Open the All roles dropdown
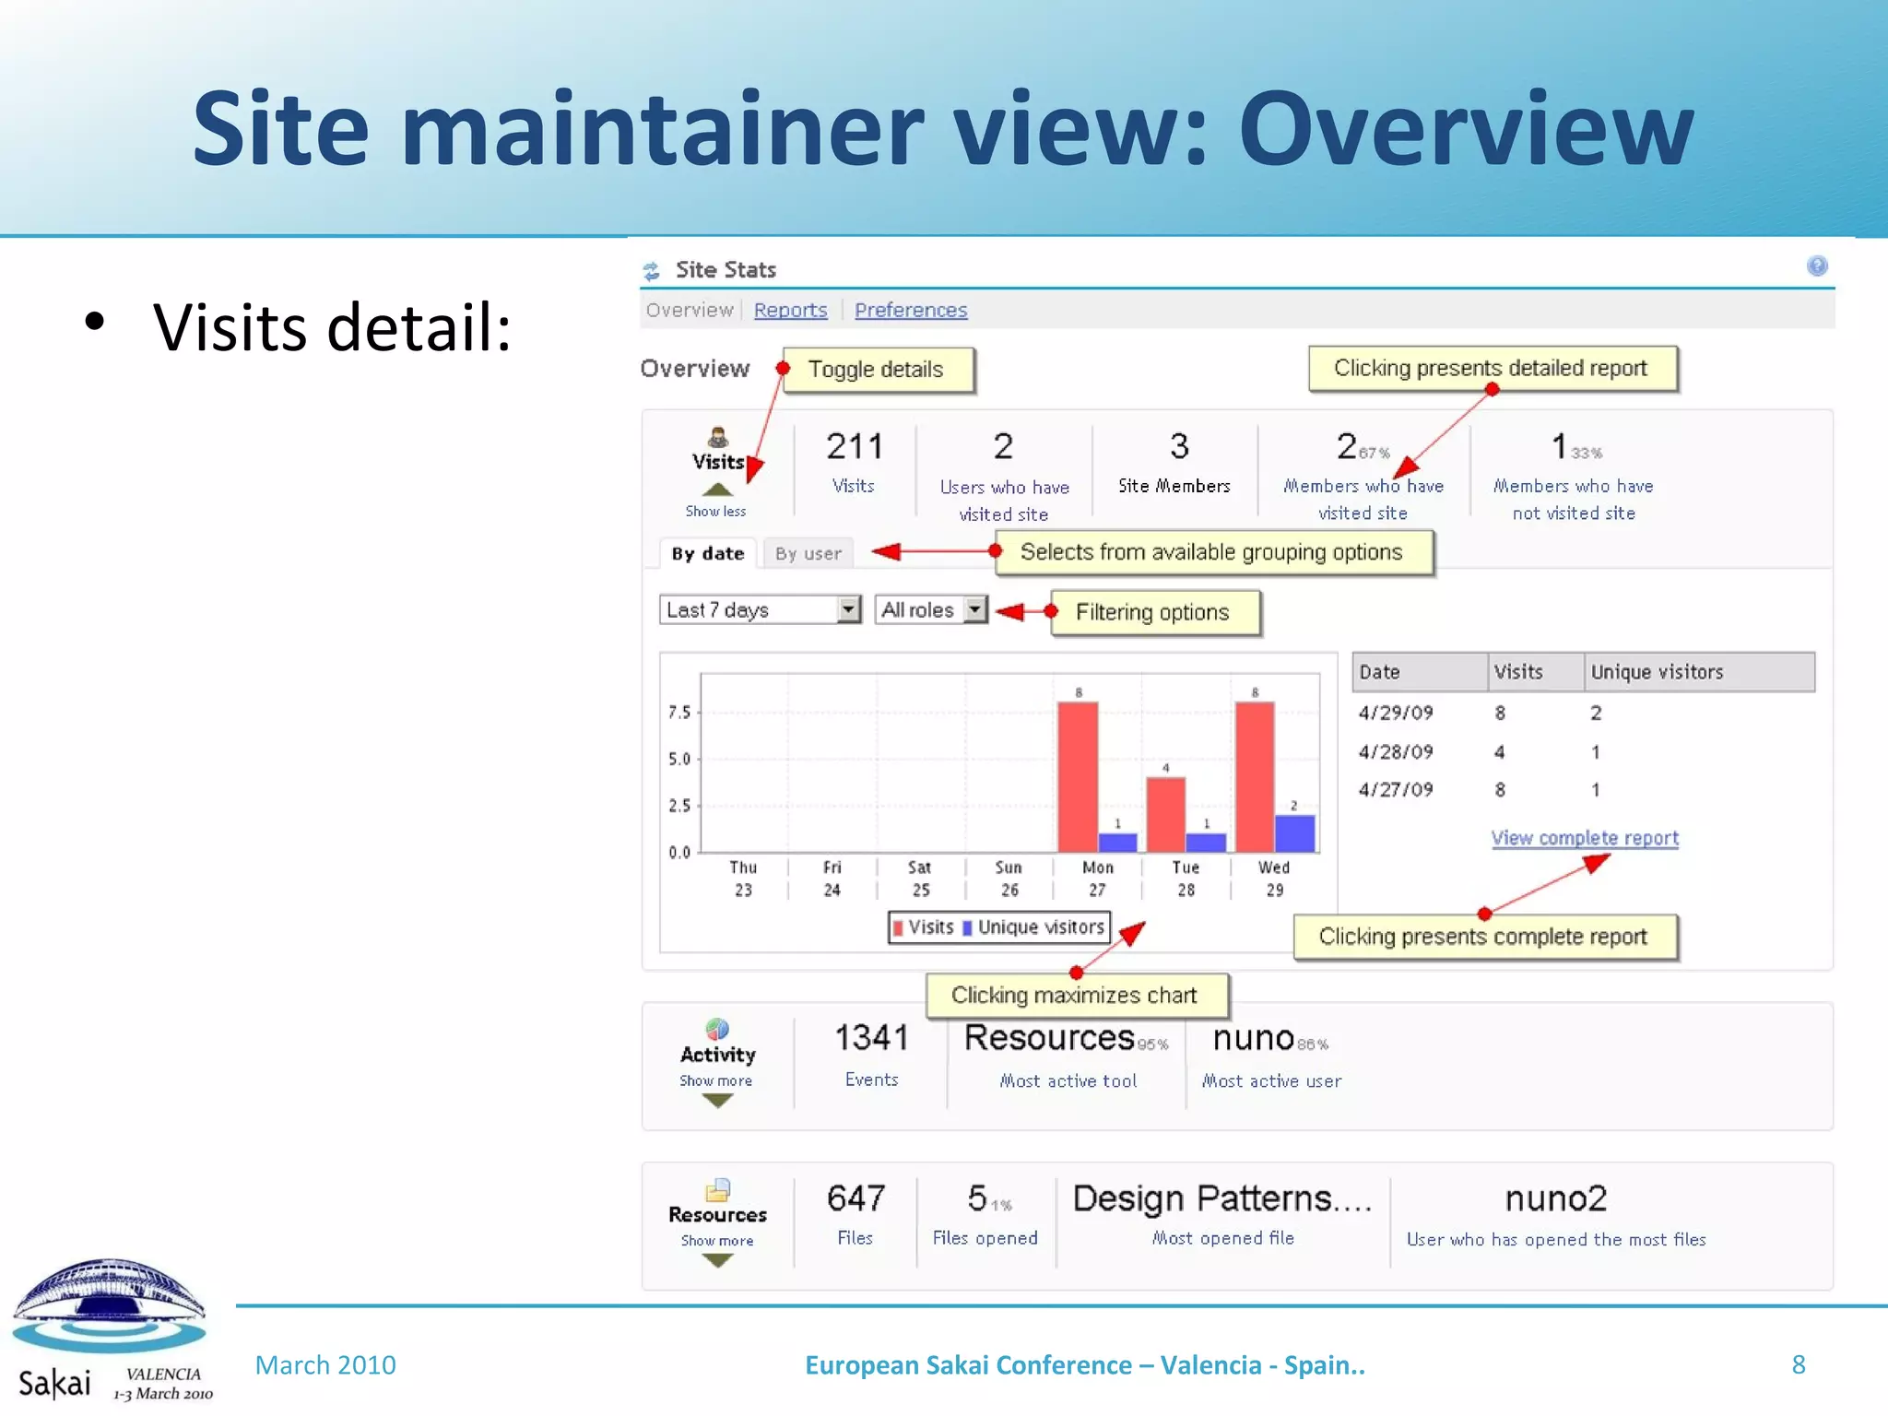This screenshot has width=1888, height=1416. click(x=931, y=609)
